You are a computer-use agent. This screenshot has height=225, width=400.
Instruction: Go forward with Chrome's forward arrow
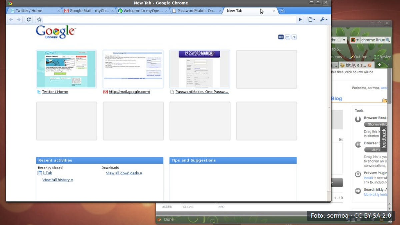19,20
